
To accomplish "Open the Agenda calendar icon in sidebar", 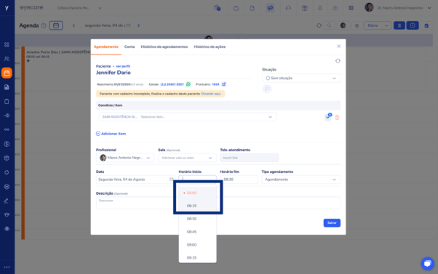I will (7, 73).
